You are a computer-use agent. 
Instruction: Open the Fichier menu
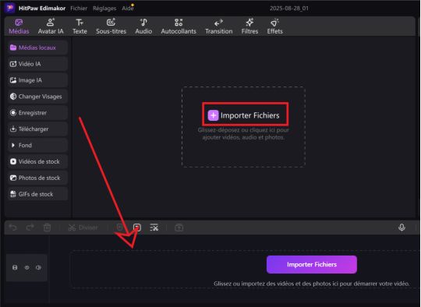(x=79, y=9)
